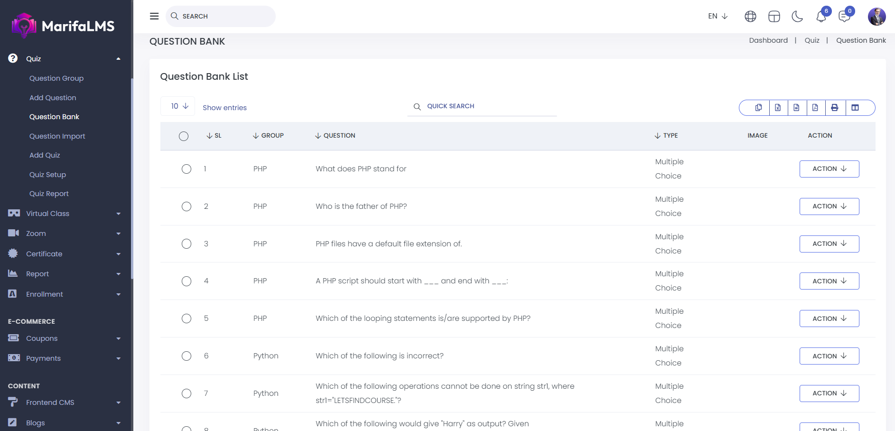The height and width of the screenshot is (431, 895).
Task: Open ACTION button for question 3
Action: click(x=829, y=244)
